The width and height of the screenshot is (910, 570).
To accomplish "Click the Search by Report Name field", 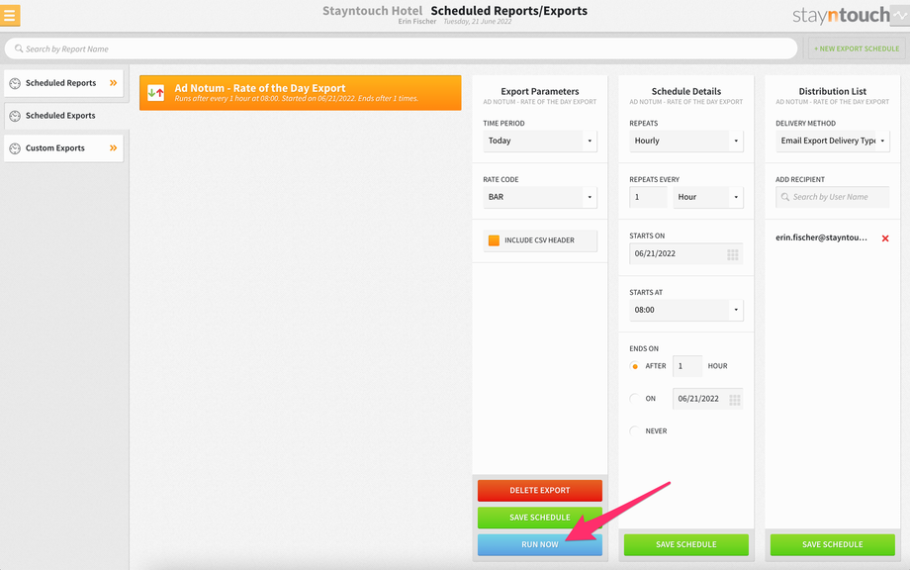I will point(401,48).
